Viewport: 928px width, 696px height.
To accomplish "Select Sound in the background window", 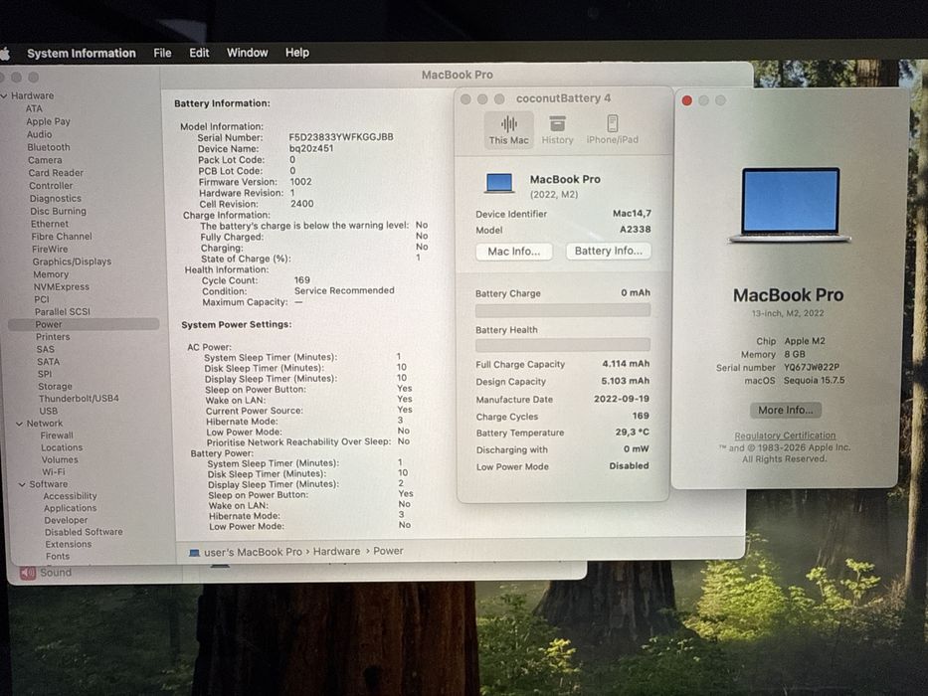I will click(46, 573).
